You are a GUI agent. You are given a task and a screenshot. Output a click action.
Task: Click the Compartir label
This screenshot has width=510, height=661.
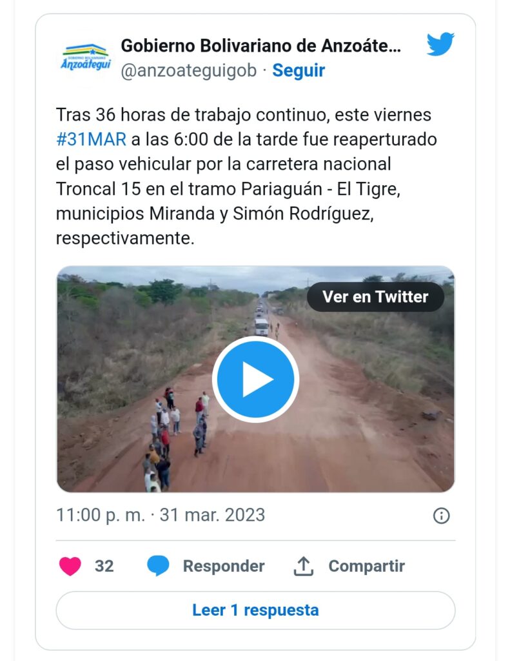point(366,565)
